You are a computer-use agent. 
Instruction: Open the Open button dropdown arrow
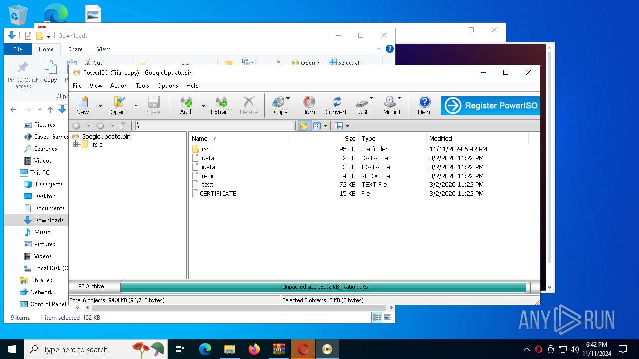136,106
